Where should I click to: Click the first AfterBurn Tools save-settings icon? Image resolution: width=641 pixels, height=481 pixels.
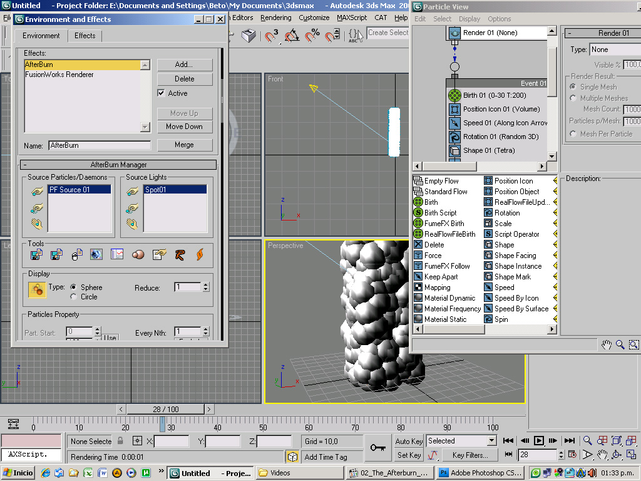(x=36, y=255)
